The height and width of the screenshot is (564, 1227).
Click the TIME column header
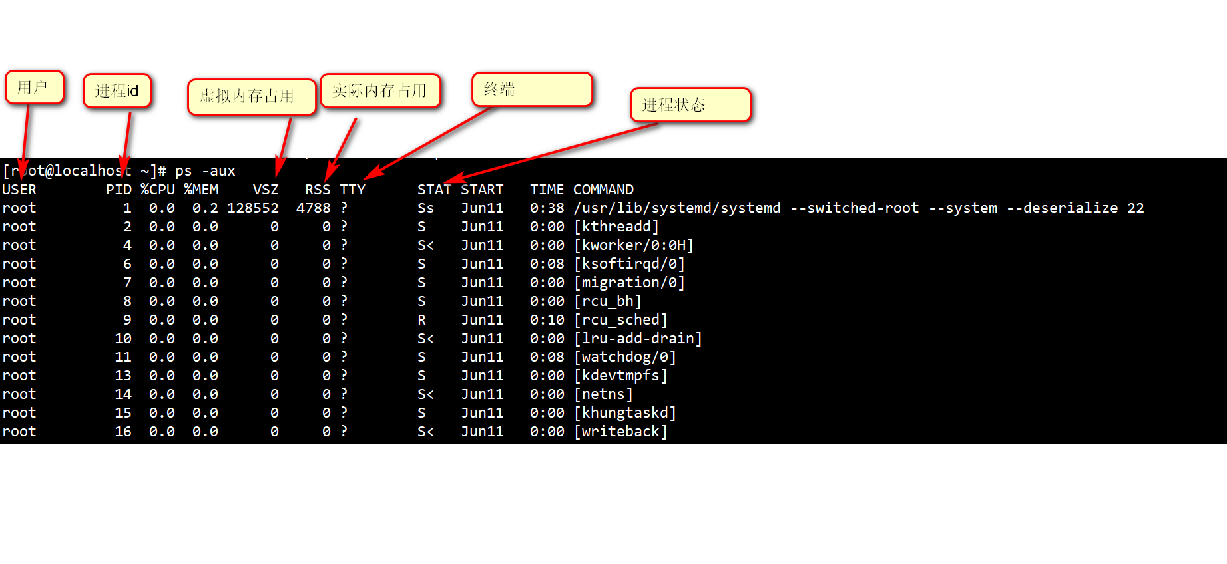547,190
